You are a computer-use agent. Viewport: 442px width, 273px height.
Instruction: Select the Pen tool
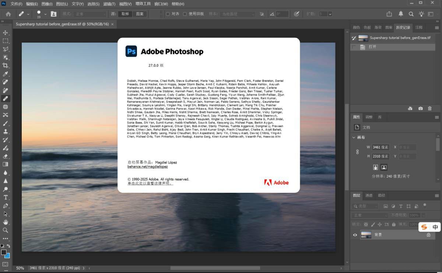pos(6,206)
